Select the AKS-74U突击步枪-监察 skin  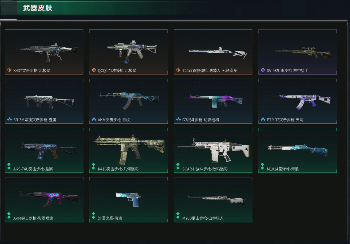click(x=44, y=151)
